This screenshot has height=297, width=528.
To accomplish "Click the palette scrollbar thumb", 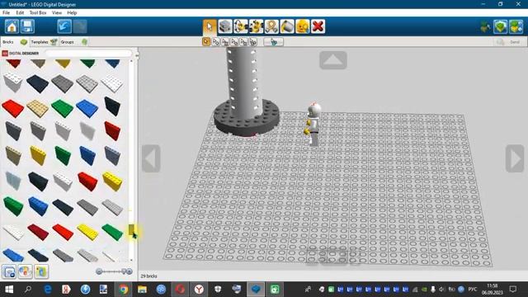I will [x=131, y=229].
